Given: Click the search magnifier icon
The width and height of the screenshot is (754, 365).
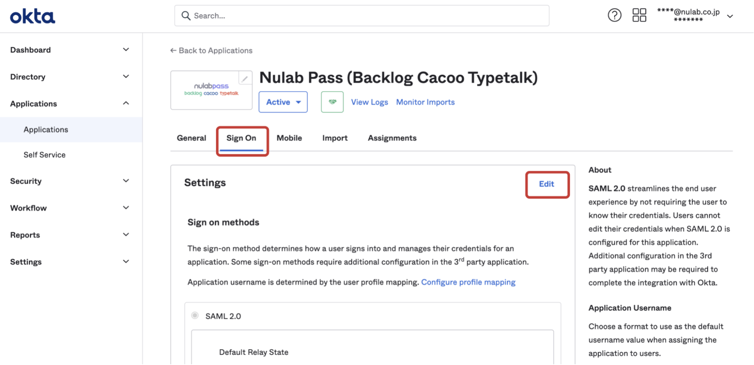Looking at the screenshot, I should click(x=186, y=16).
